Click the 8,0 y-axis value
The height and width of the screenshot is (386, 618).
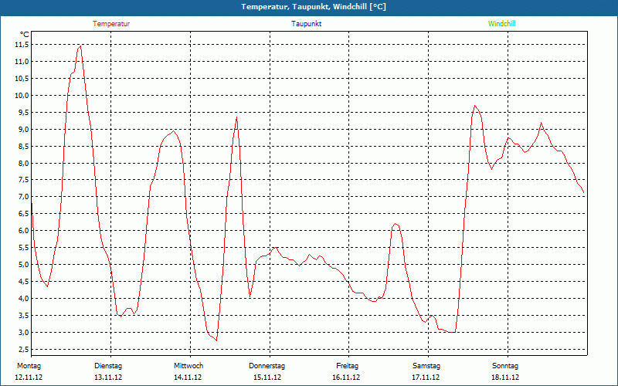[23, 163]
